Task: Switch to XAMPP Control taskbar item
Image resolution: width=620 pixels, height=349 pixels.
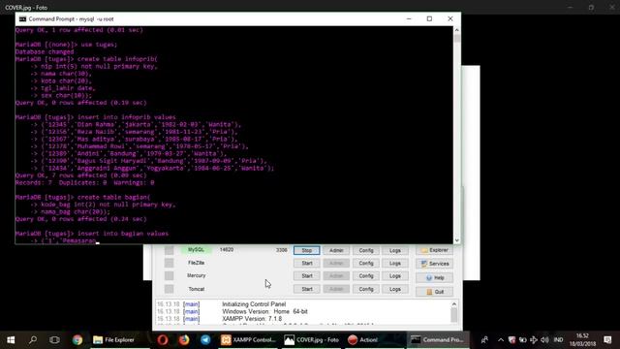Action: (248, 340)
